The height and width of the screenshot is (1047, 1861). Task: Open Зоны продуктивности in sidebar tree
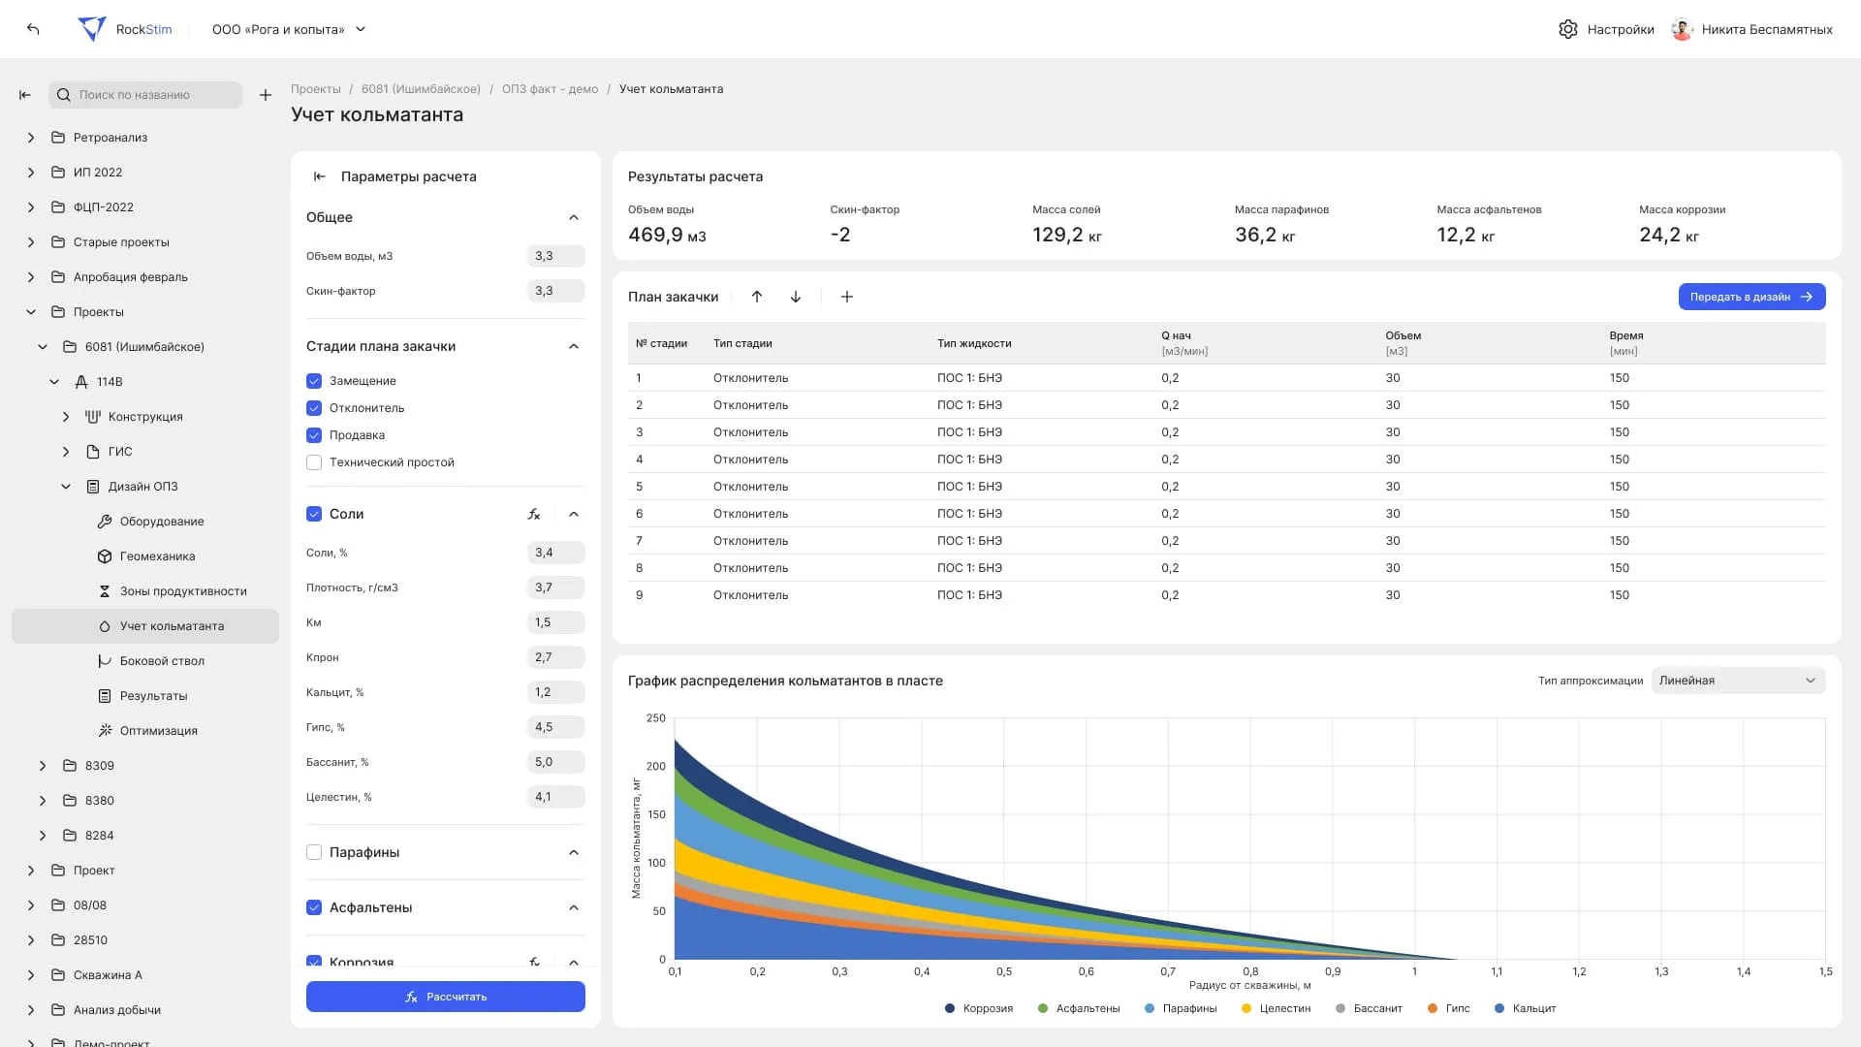(x=183, y=591)
